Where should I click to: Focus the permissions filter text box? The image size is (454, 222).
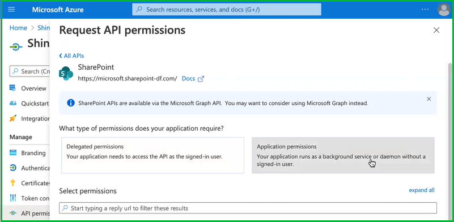(248, 208)
